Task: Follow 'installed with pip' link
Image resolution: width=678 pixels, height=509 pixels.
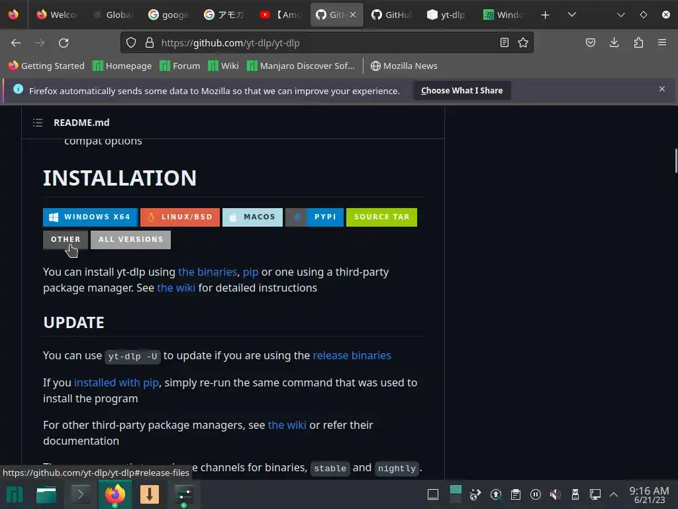Action: 117,382
